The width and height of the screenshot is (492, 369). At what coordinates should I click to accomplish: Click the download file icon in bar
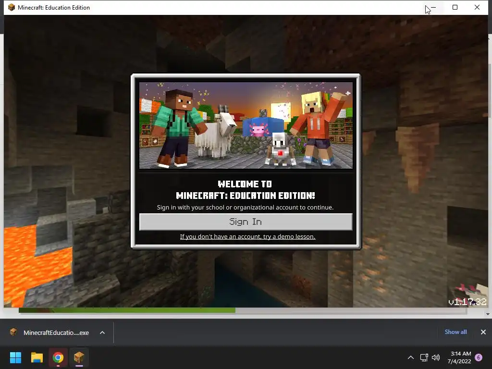(13, 332)
